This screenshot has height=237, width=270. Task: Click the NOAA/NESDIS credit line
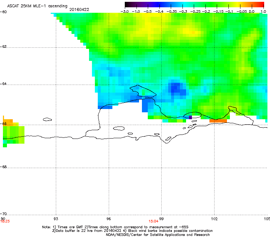[158, 235]
